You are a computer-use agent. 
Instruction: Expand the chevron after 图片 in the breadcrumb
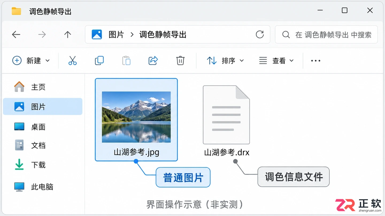[132, 34]
